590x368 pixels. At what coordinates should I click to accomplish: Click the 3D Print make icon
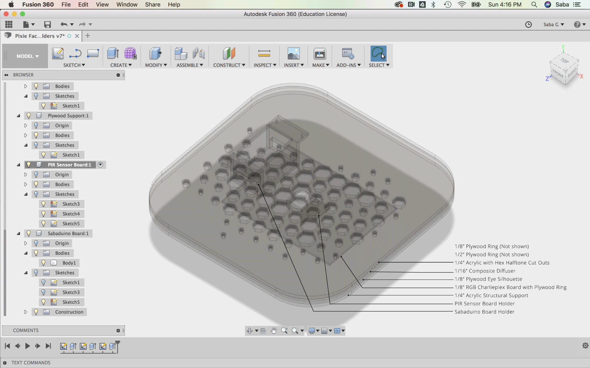pyautogui.click(x=320, y=54)
